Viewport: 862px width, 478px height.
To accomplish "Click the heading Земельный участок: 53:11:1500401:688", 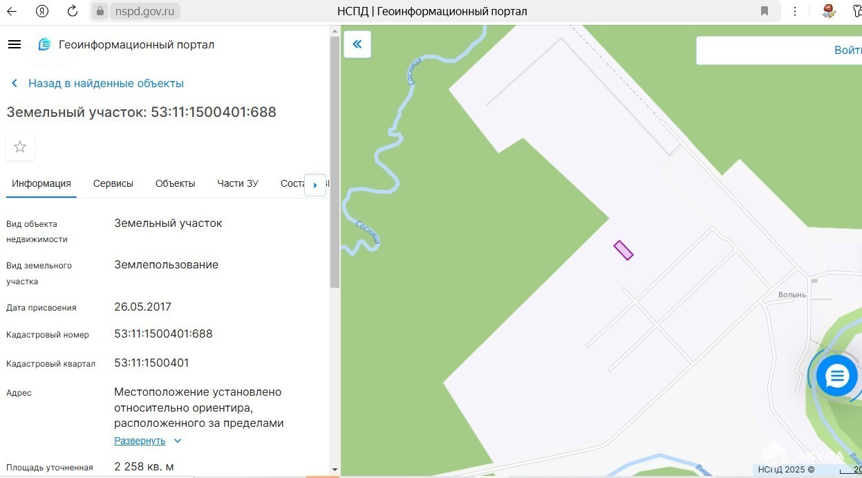I will point(142,112).
